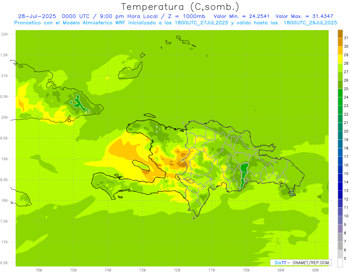Click "9:00 pm Hora Local" text
This screenshot has width=354, height=274.
(129, 16)
